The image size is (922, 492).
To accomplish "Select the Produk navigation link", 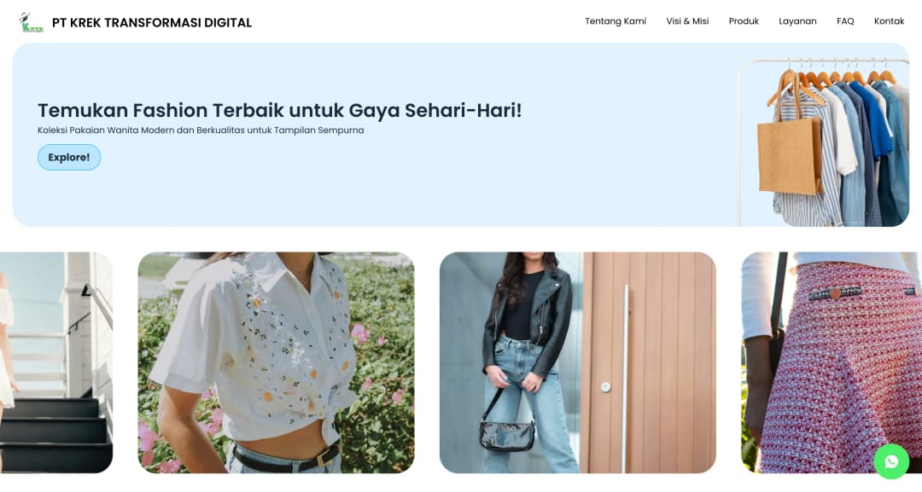I will point(744,21).
